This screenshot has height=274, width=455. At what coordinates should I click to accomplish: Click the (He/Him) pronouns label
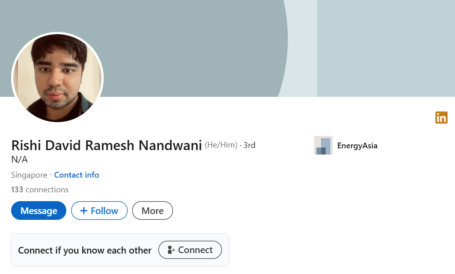[221, 145]
